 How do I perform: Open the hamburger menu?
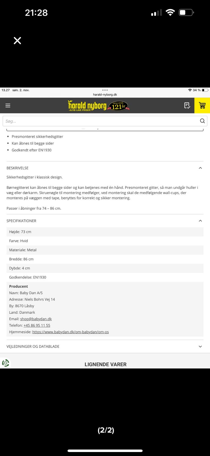8,105
